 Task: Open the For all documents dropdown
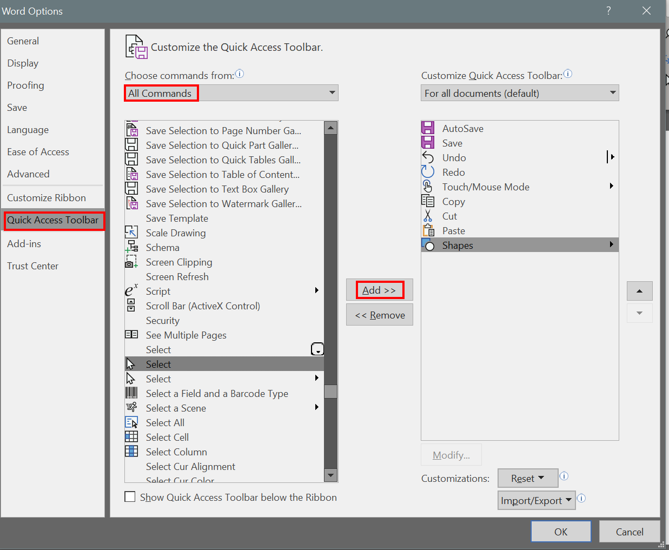click(x=520, y=93)
